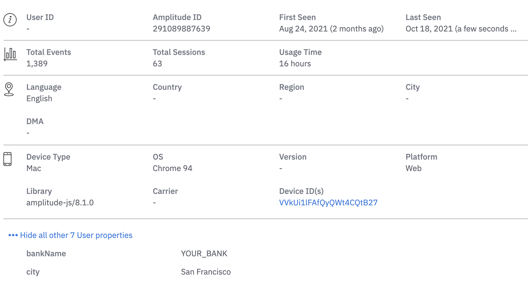Click the city property value San Francisco
The width and height of the screenshot is (528, 282).
tap(206, 272)
